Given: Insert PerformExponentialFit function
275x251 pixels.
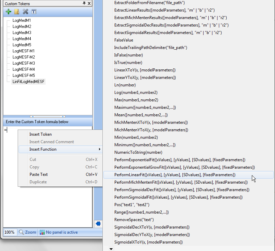Looking at the screenshot, I should 180,160.
